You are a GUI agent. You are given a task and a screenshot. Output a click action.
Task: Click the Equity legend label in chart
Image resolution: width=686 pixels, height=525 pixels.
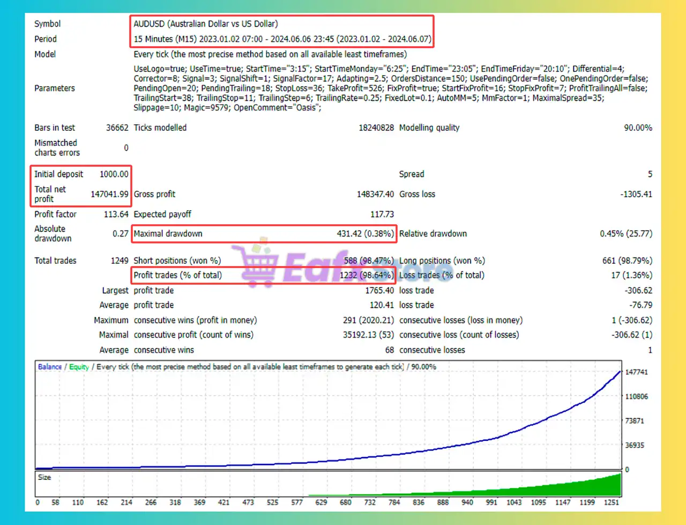pos(79,367)
